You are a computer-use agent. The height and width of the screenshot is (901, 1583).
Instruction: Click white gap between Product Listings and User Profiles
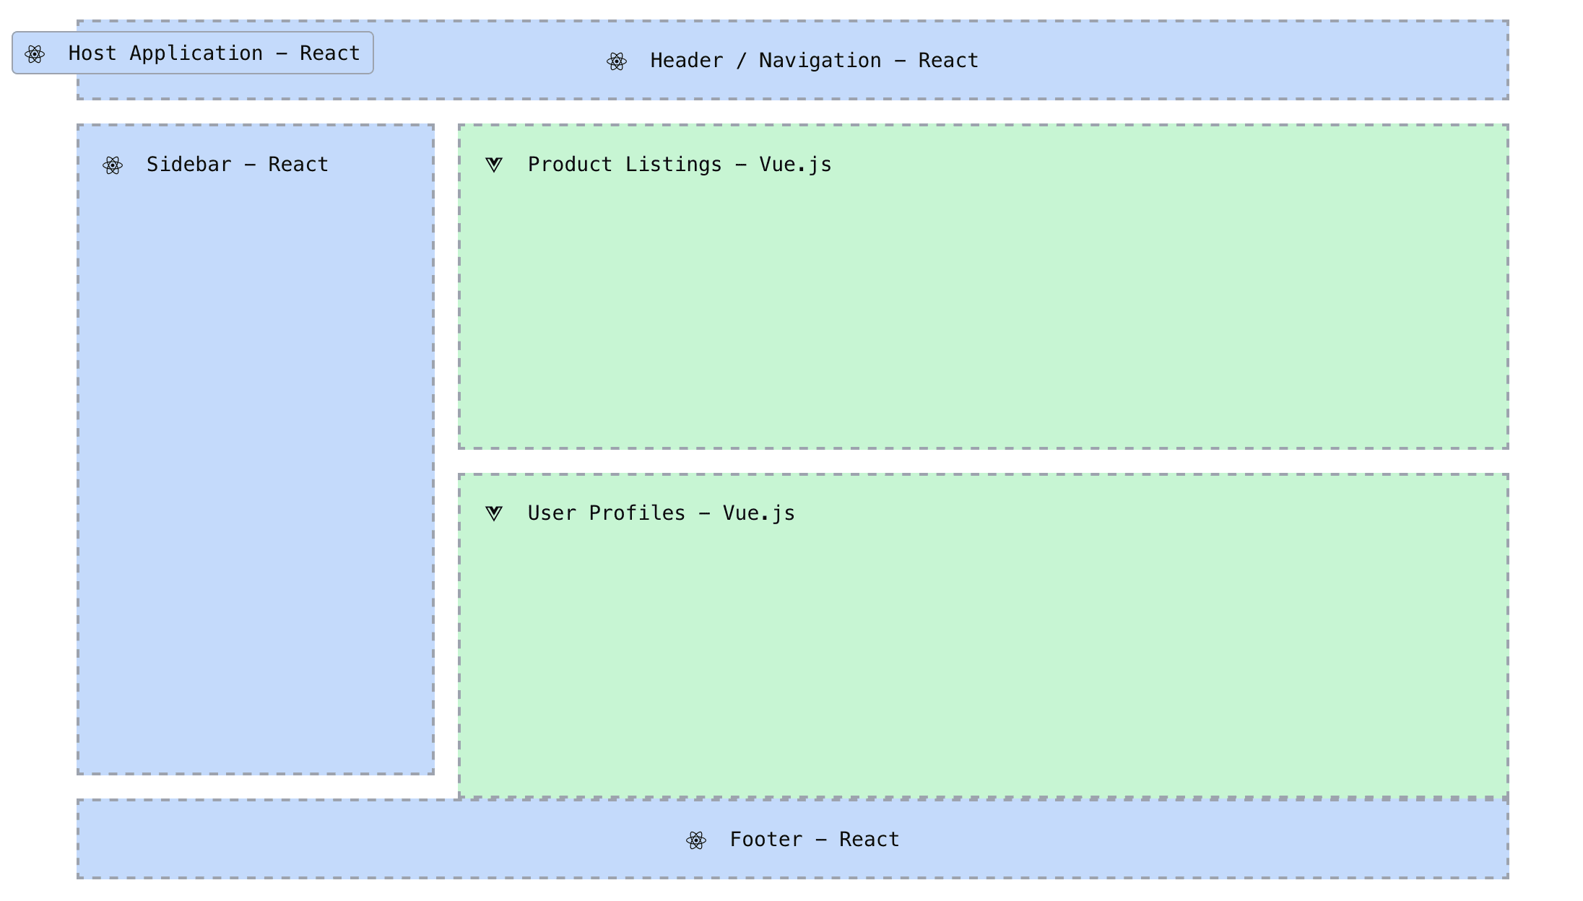[982, 461]
